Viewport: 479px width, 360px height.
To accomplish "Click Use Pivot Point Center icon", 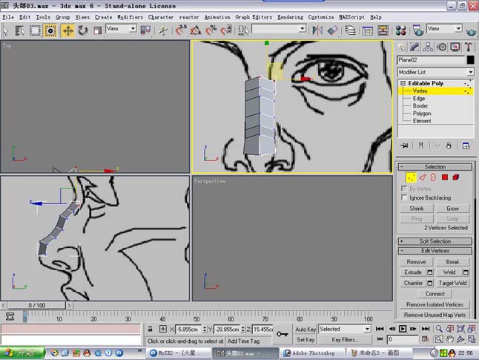I will 145,30.
